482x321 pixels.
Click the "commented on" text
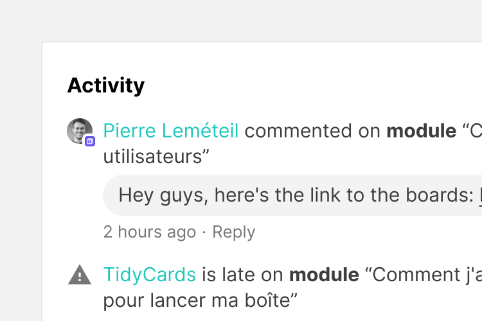click(312, 131)
